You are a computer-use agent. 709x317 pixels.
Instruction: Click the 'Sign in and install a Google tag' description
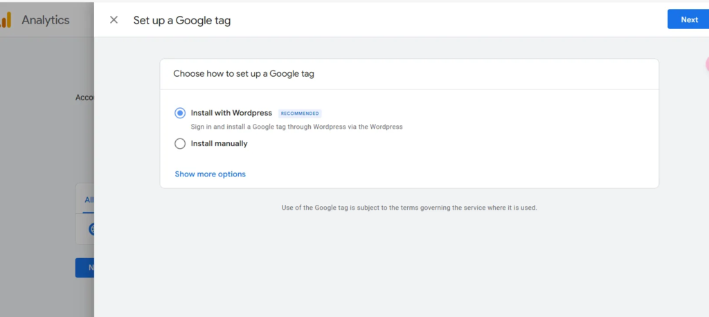pyautogui.click(x=296, y=127)
